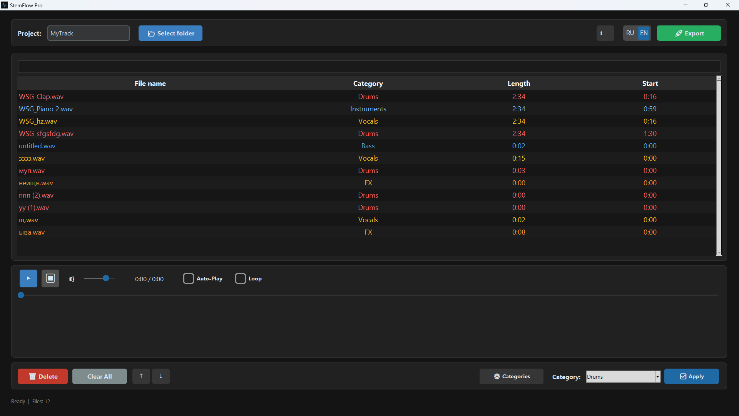The height and width of the screenshot is (416, 739).
Task: Click the playback position slider handle
Action: click(x=21, y=295)
